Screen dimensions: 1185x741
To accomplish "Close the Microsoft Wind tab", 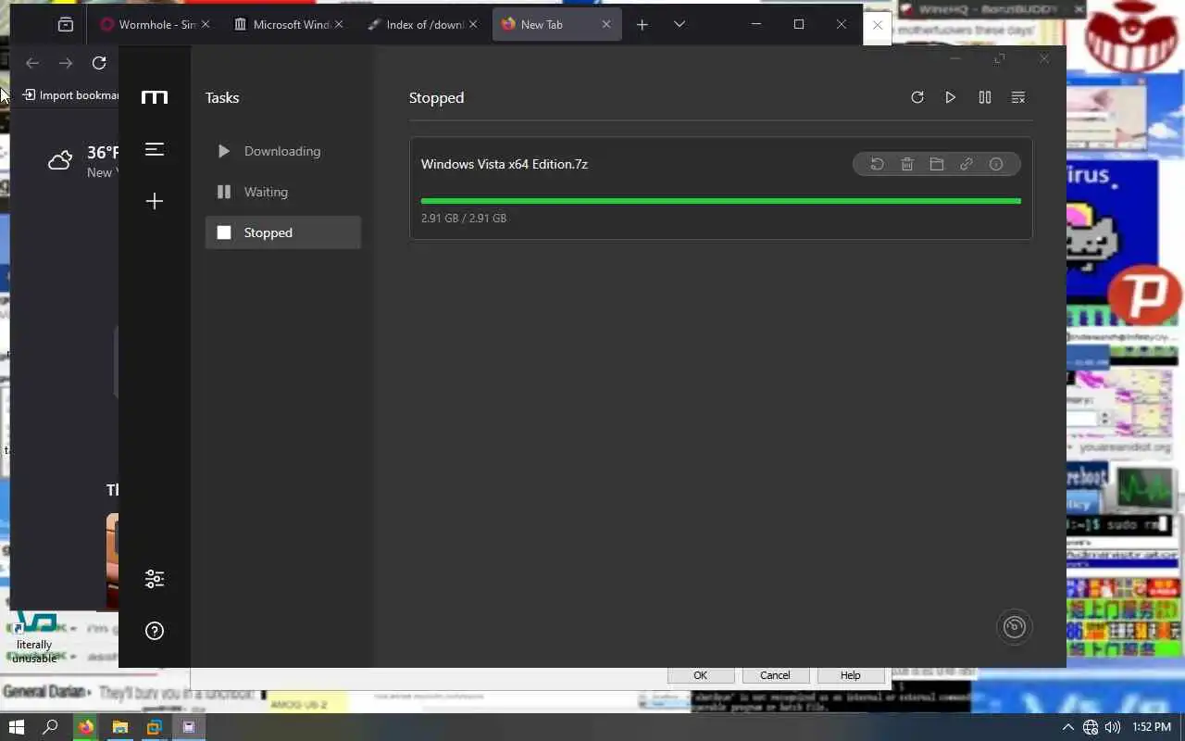I will point(339,24).
